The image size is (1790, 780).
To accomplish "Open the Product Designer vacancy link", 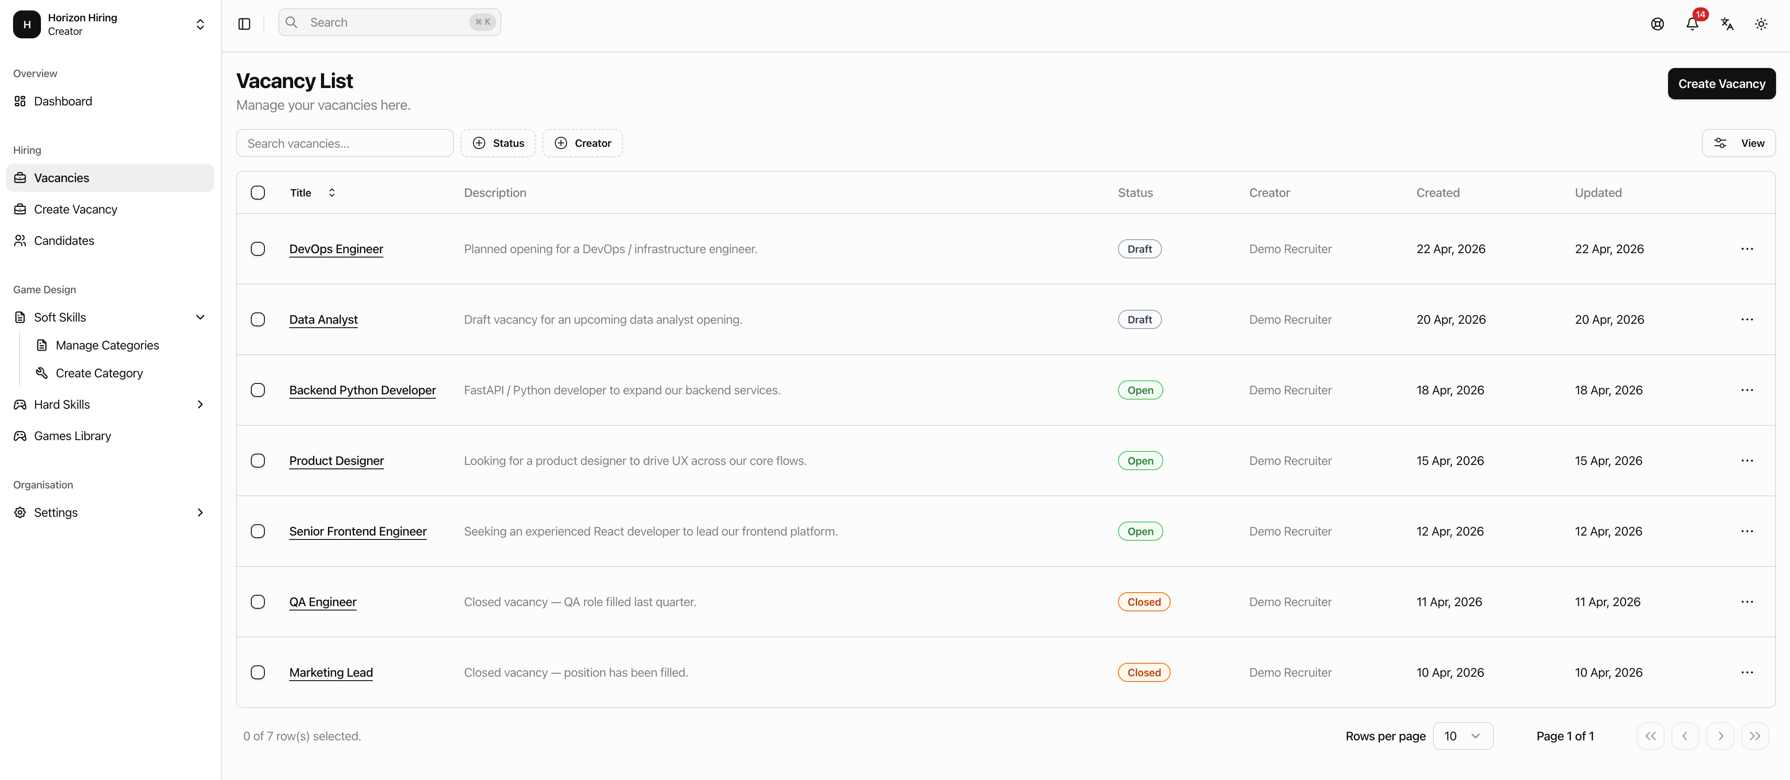I will (336, 461).
